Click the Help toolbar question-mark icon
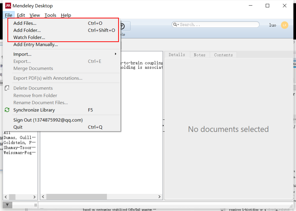Viewport: 296px width, 211px height. (123, 26)
